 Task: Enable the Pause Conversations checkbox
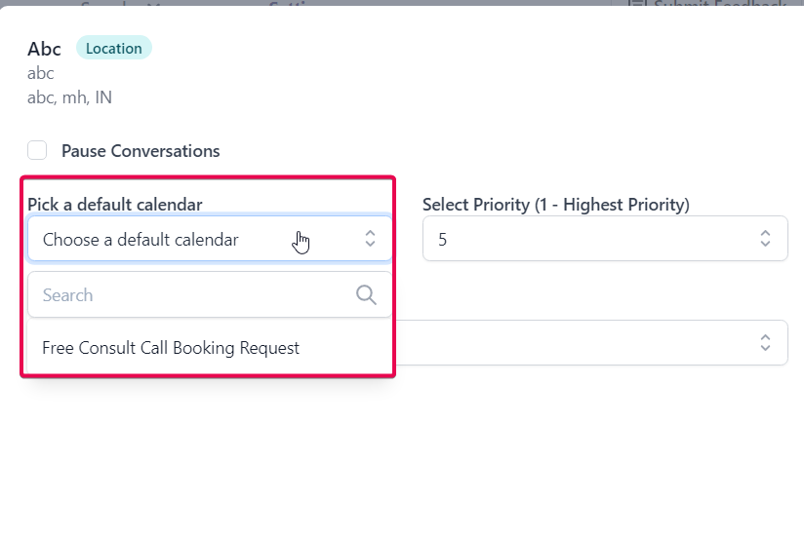tap(37, 150)
